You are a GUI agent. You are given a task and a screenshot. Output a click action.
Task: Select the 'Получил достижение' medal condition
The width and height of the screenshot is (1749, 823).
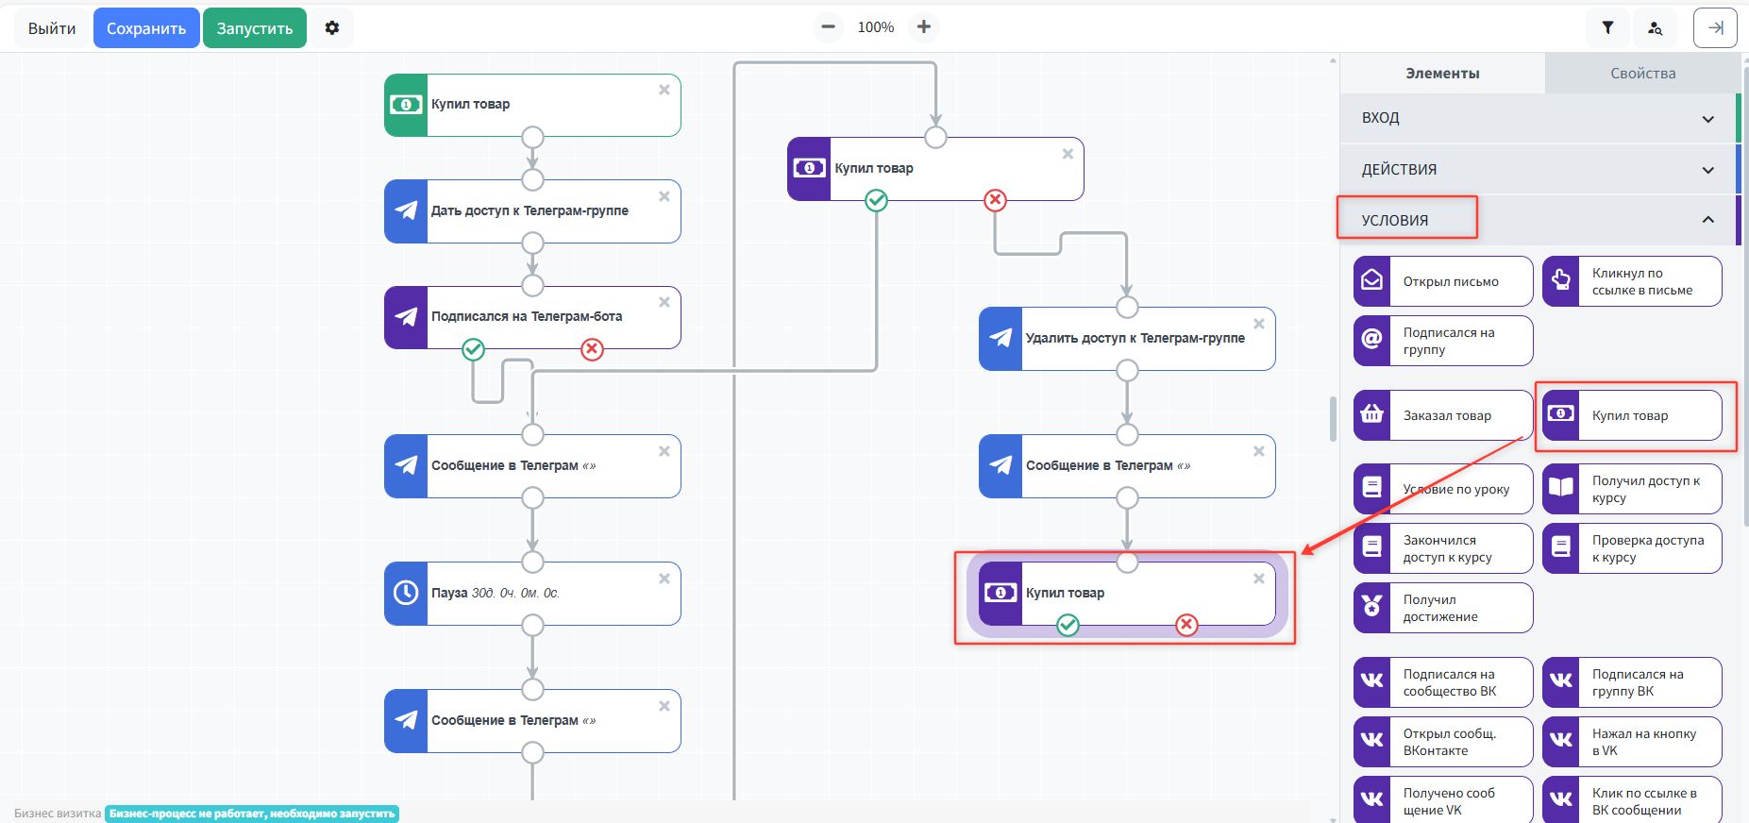tap(1442, 608)
